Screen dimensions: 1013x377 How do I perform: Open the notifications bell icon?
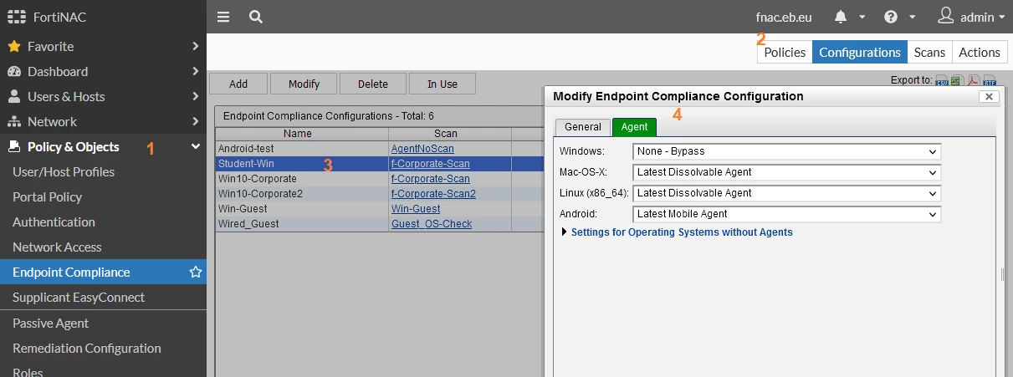click(x=841, y=17)
